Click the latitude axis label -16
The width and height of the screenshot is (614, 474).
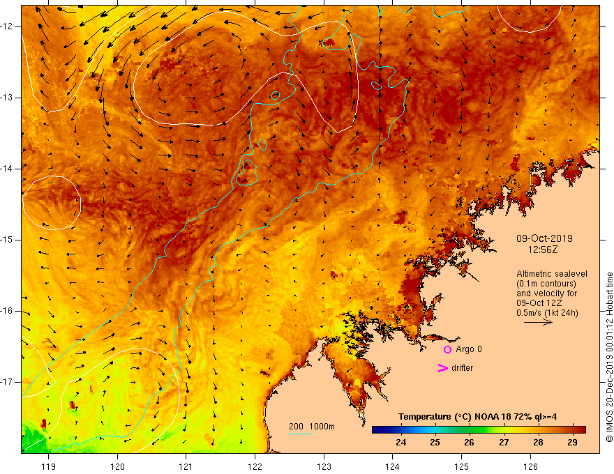7,311
